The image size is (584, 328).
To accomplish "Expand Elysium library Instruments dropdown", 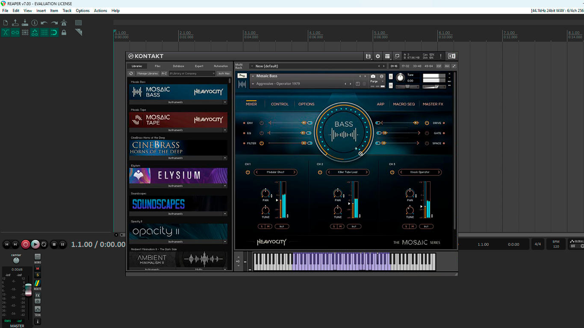I will (225, 186).
